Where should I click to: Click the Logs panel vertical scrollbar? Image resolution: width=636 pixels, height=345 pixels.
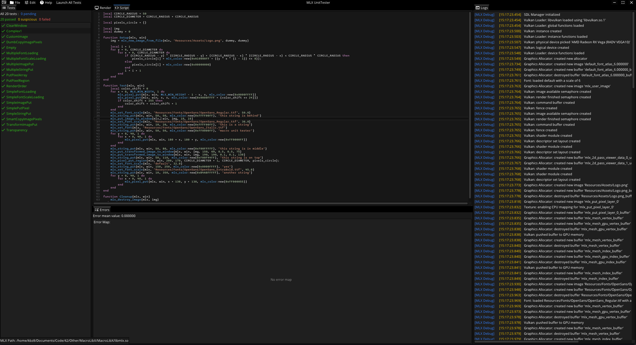(633, 50)
